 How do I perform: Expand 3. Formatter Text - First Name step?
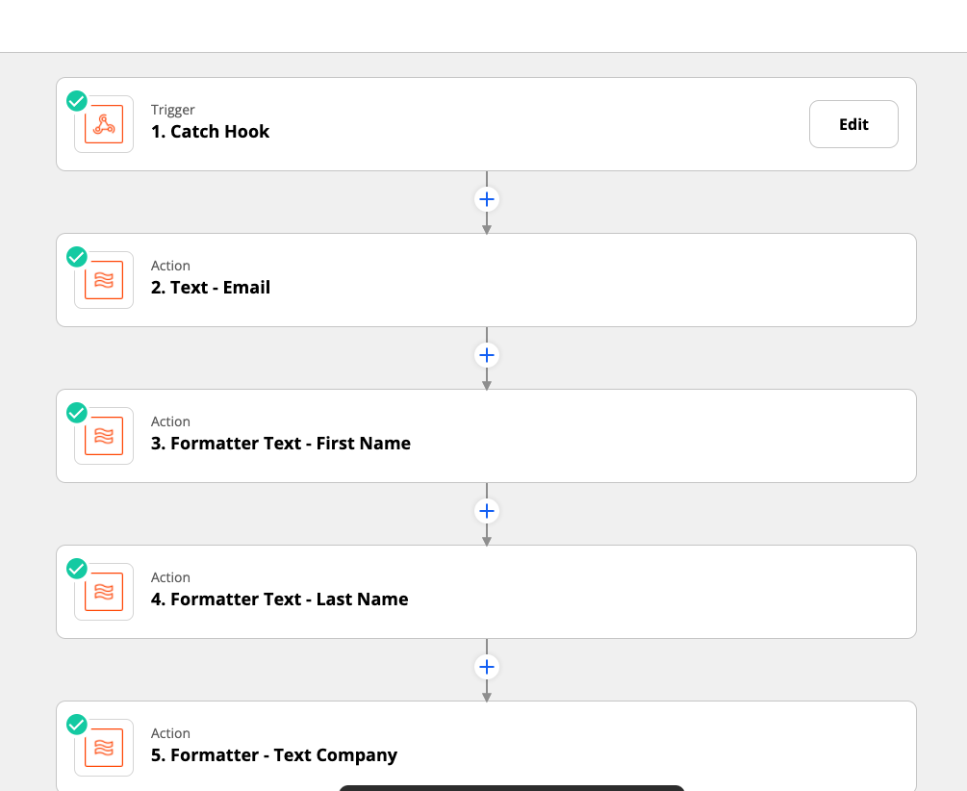click(x=280, y=444)
